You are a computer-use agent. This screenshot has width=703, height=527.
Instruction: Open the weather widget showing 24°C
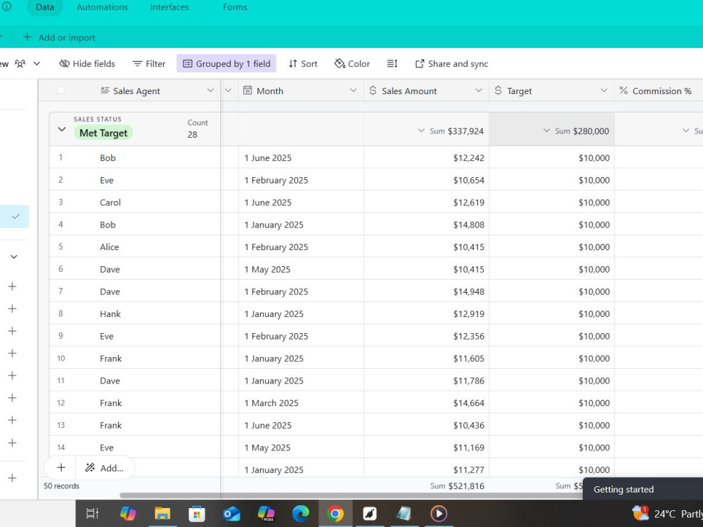pos(667,514)
